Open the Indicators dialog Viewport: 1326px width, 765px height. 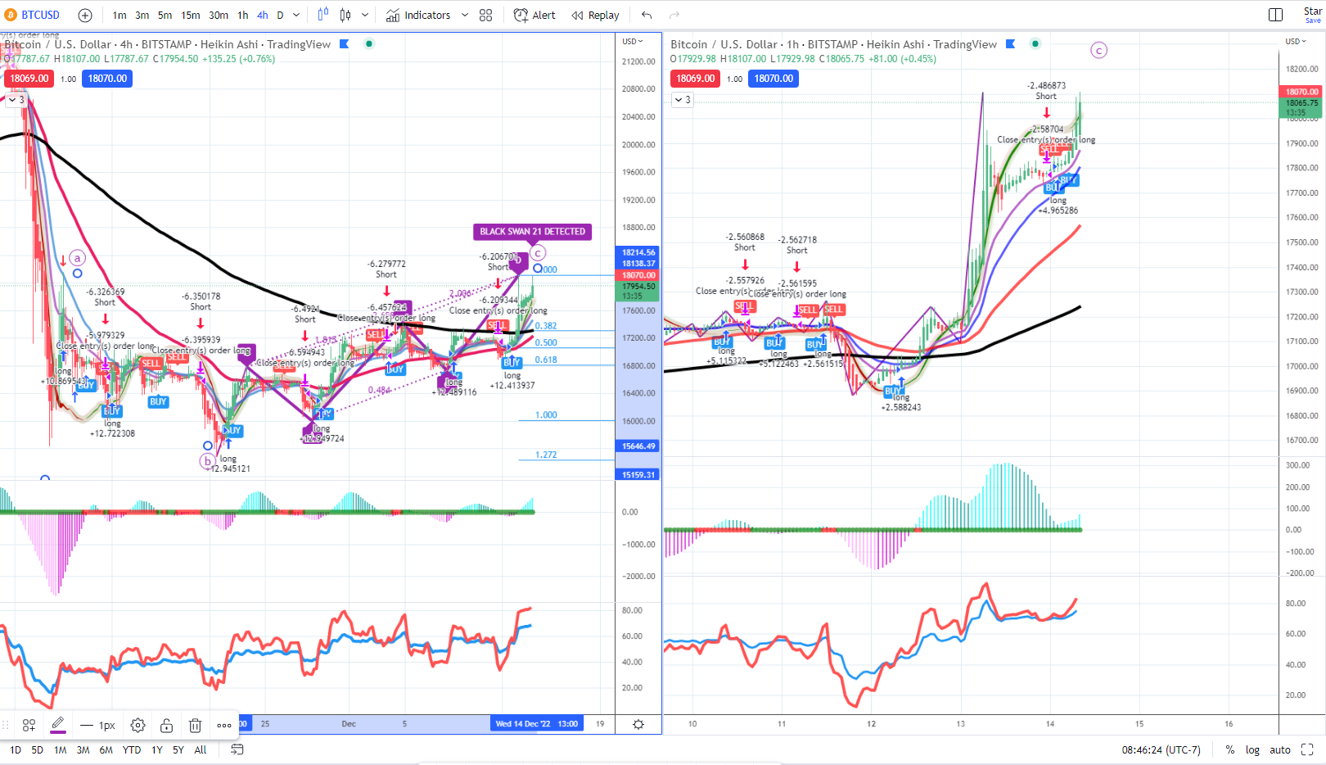tap(418, 15)
